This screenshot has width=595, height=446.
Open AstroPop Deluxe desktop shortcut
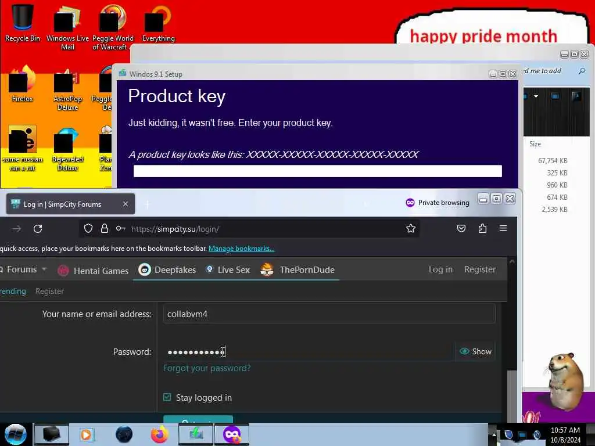pyautogui.click(x=67, y=89)
